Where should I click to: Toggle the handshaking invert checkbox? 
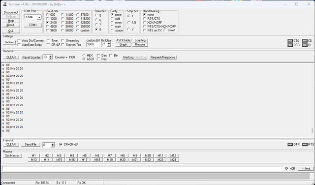click(165, 31)
